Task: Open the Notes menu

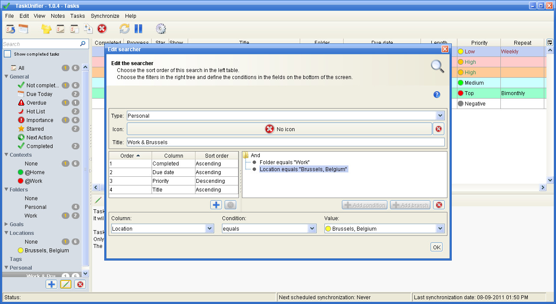Action: pos(58,16)
